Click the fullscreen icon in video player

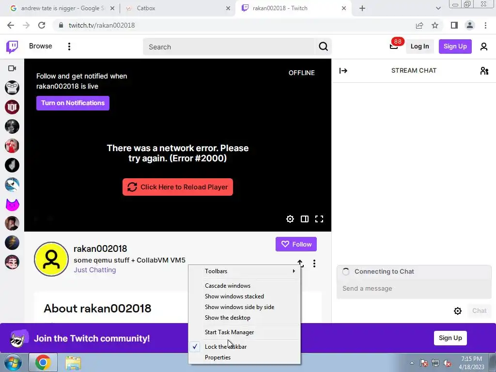point(319,219)
